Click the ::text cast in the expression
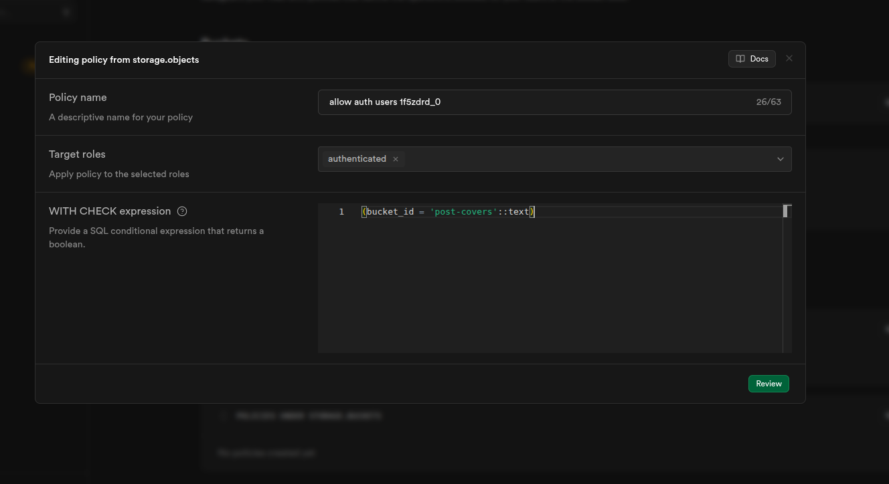The image size is (889, 484). click(513, 212)
